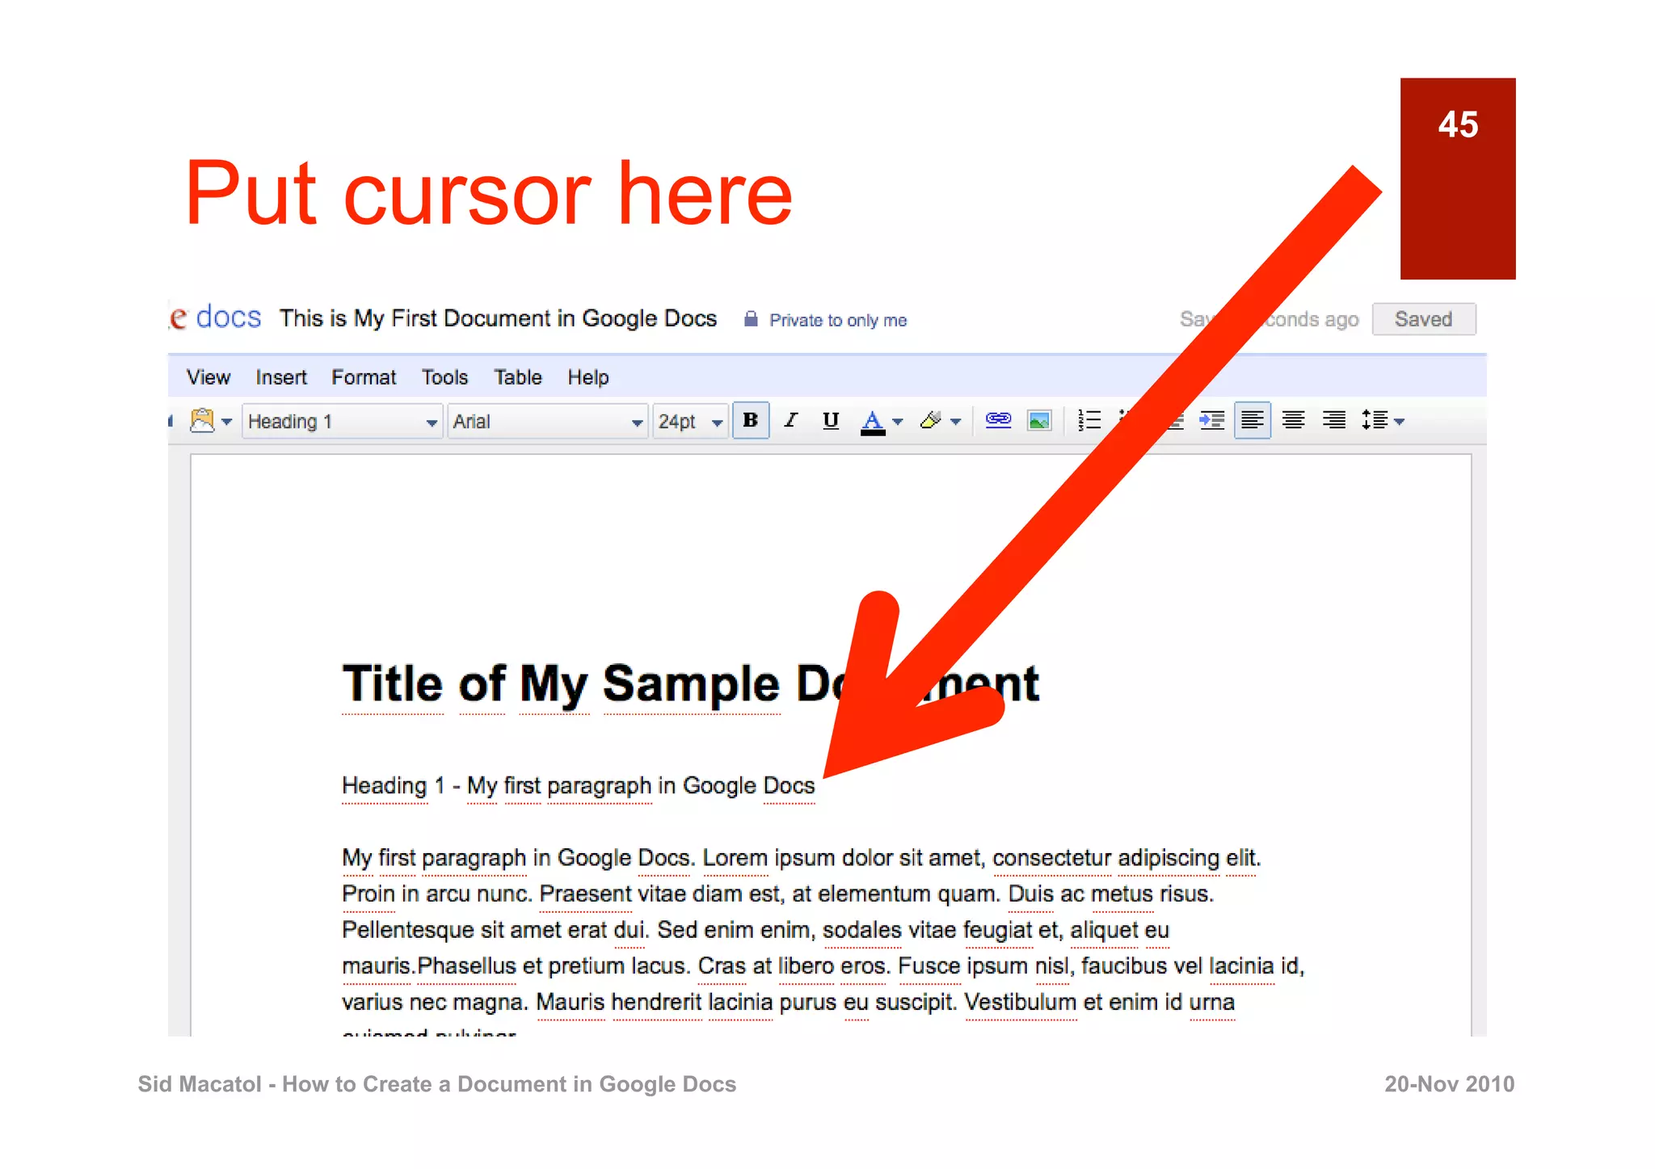Place cursor after 'Google Docs' in Heading 1 line
Viewport: 1655px width, 1169px height.
(817, 786)
